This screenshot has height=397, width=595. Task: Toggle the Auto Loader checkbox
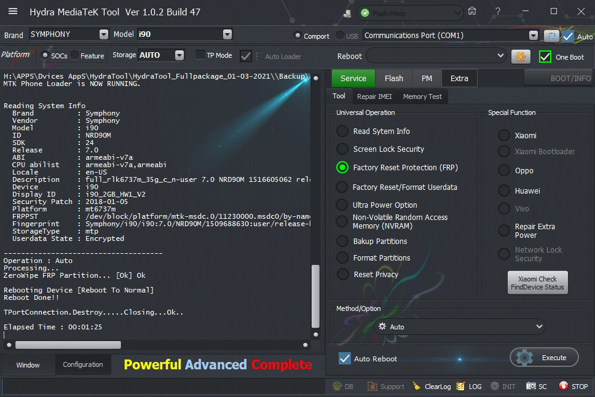pos(245,56)
